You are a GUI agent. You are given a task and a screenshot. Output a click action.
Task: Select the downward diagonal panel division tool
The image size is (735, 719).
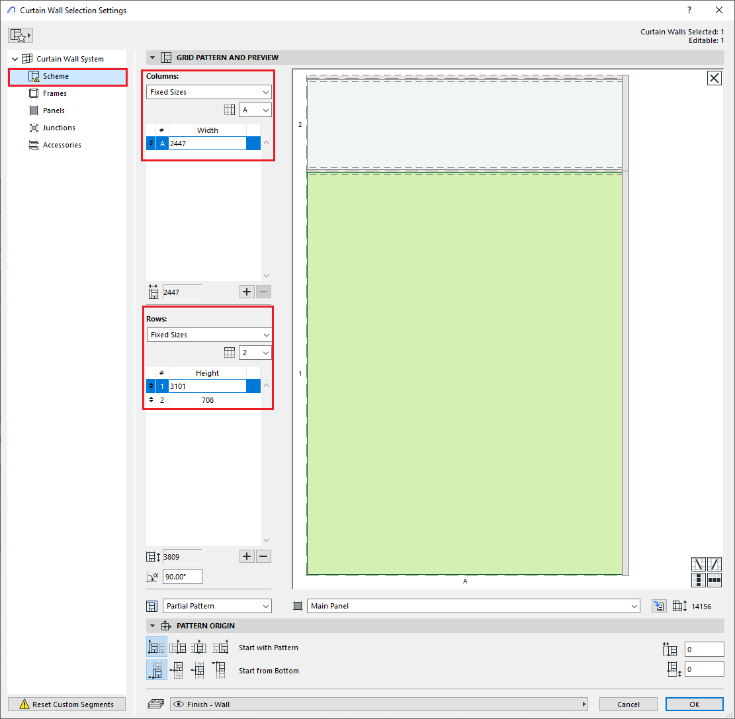(x=699, y=564)
